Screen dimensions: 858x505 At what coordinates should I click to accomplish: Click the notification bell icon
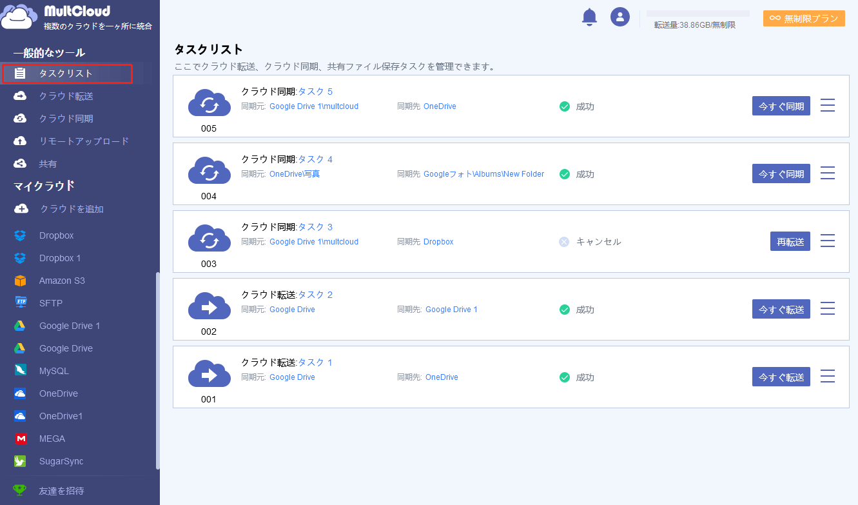pyautogui.click(x=589, y=17)
